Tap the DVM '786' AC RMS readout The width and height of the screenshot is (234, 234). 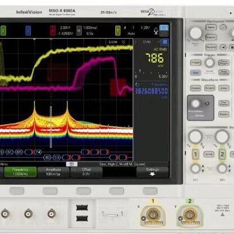click(154, 58)
